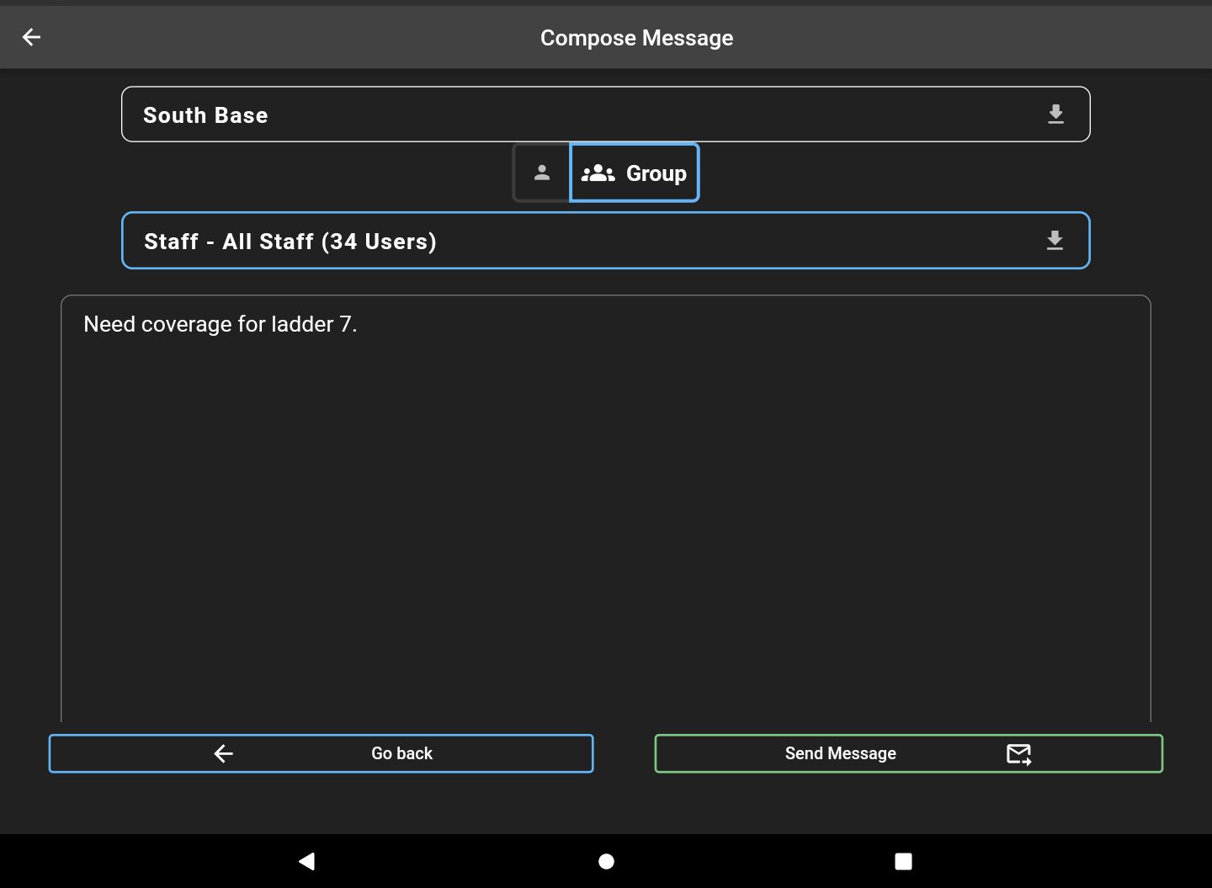
Task: Click the Send Message button
Action: coord(908,753)
